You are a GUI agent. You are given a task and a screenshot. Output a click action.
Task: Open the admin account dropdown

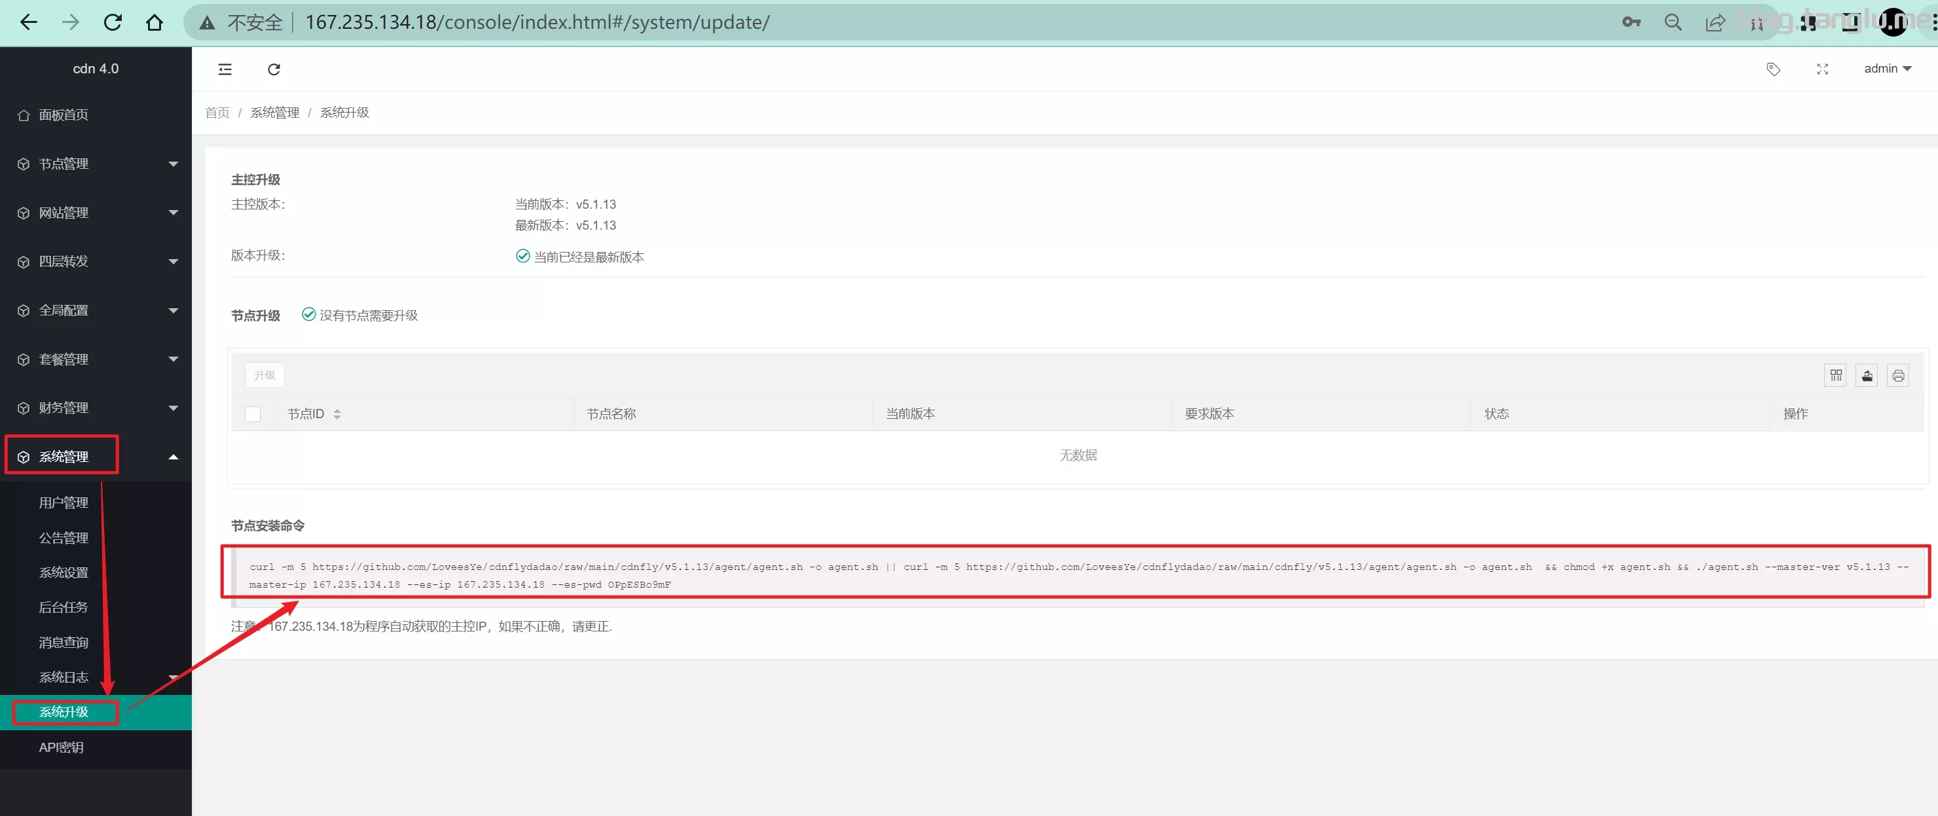[1888, 69]
